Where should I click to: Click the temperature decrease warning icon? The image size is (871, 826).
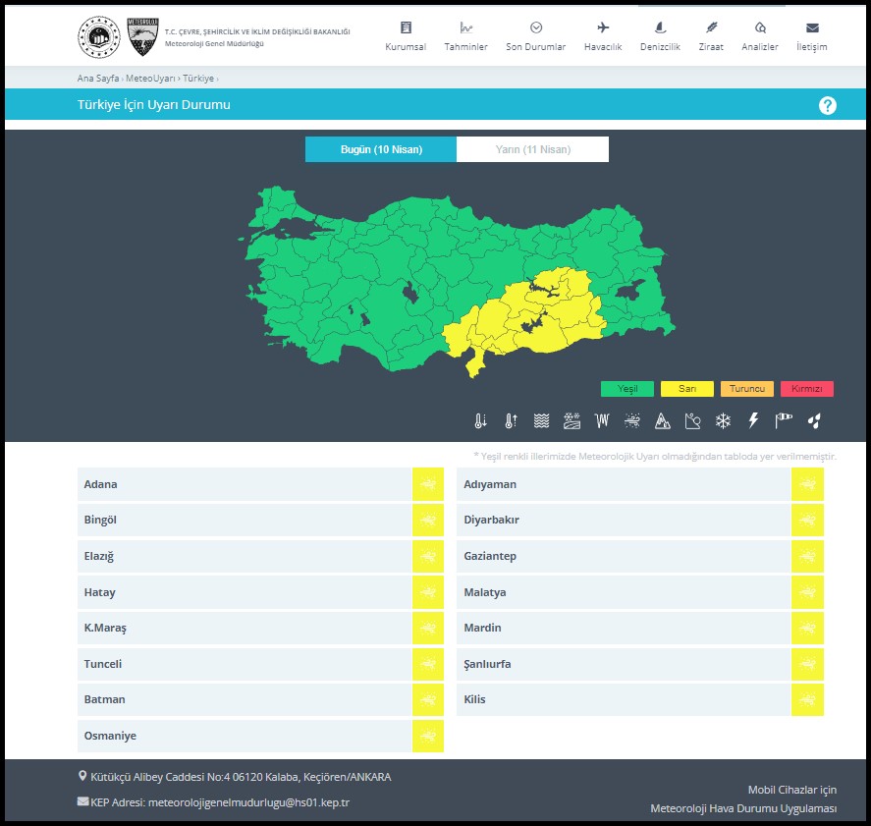[x=480, y=421]
